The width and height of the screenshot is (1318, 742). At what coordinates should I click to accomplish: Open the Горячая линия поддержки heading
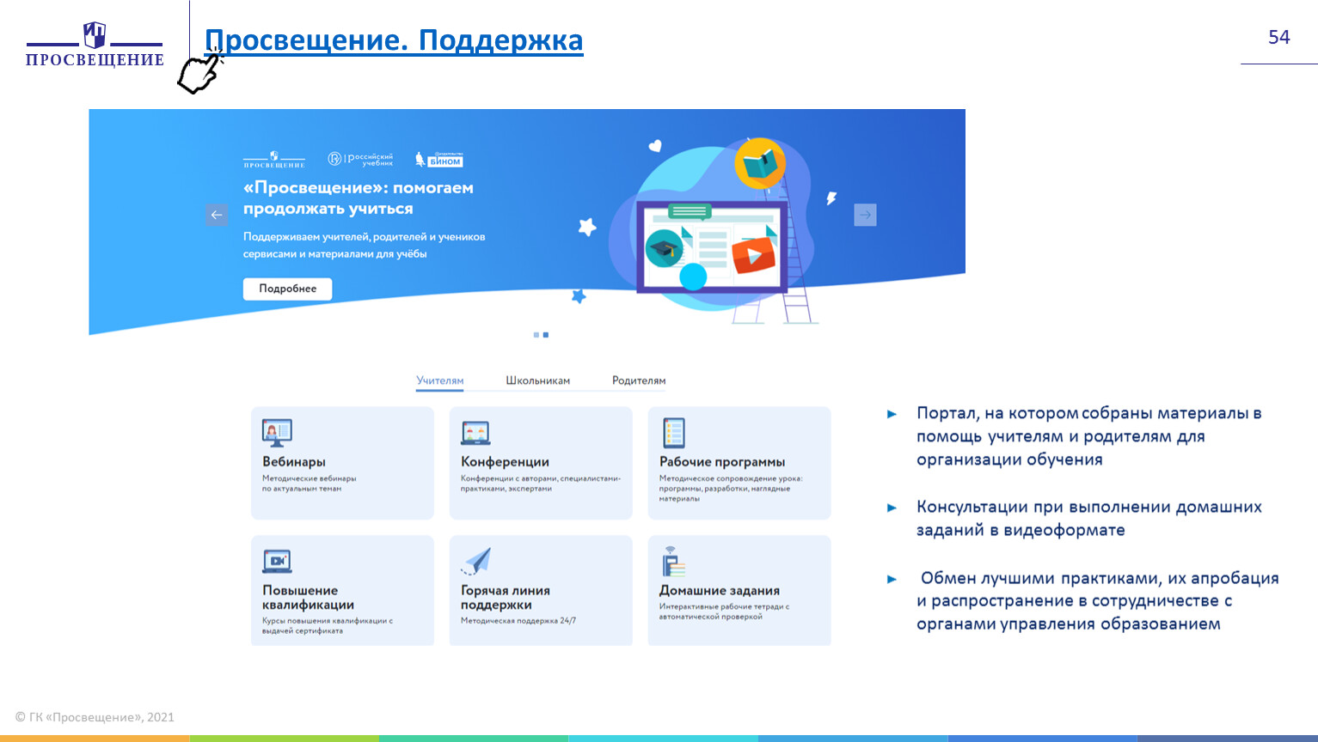pyautogui.click(x=505, y=597)
